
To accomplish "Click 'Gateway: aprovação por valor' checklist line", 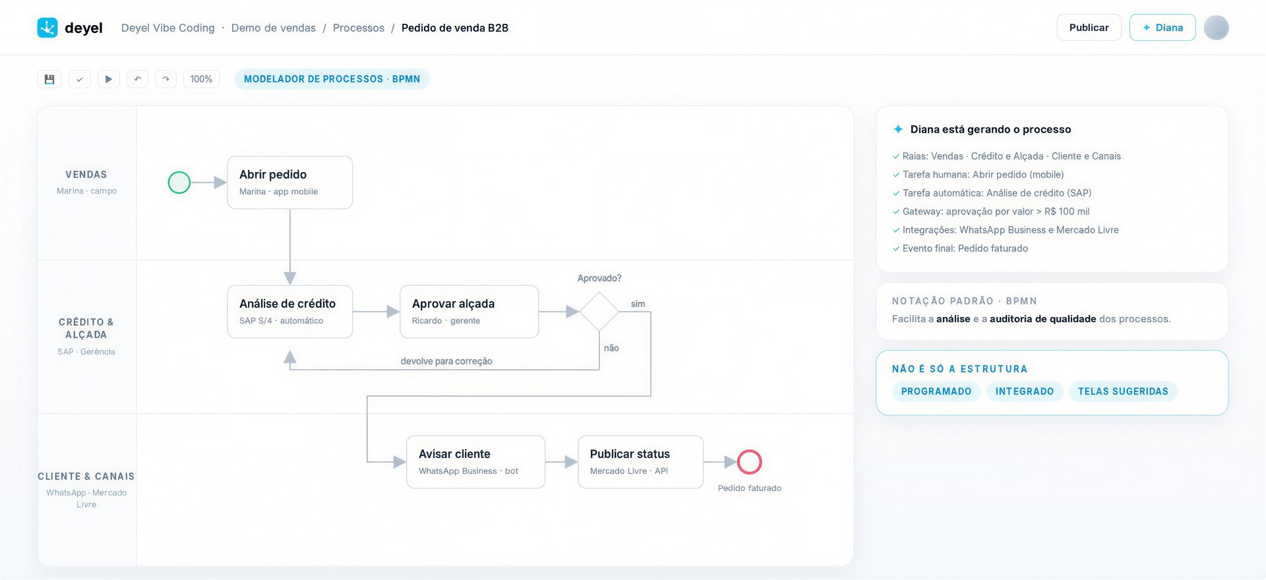I will (x=991, y=212).
